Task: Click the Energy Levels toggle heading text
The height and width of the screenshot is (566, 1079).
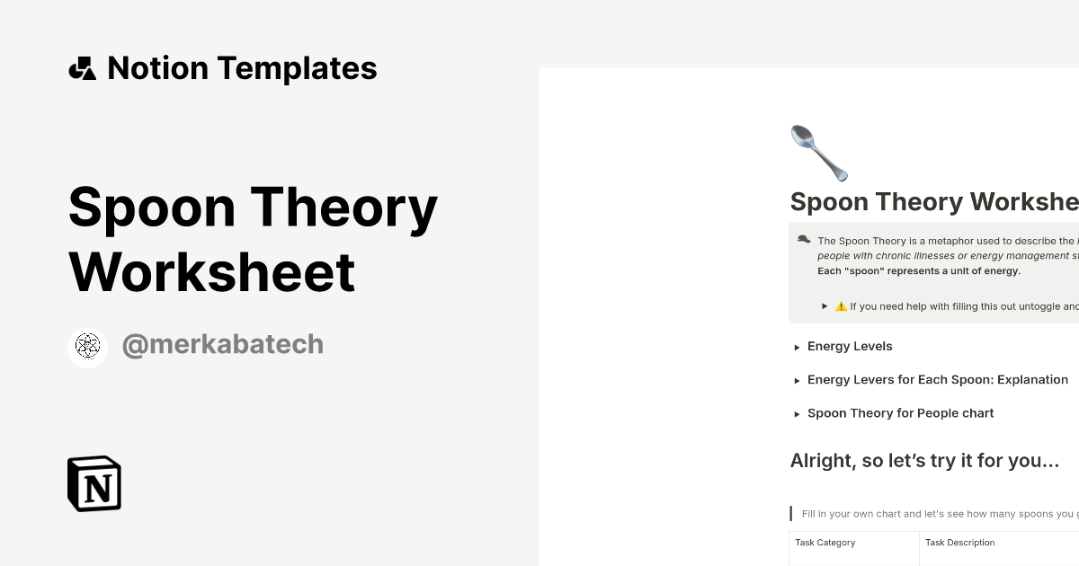Action: click(850, 347)
